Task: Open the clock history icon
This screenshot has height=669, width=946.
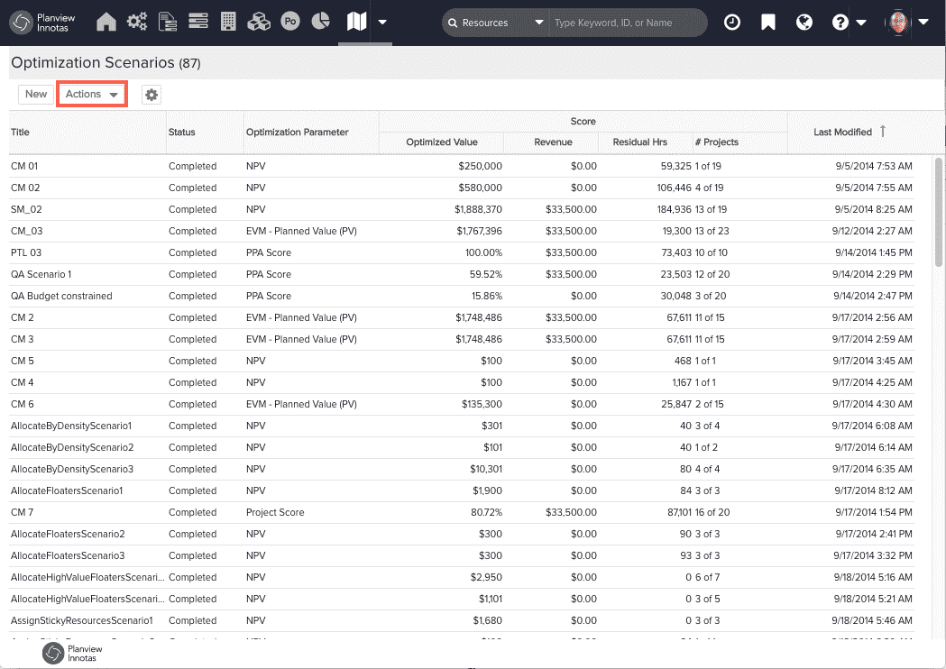Action: tap(732, 23)
